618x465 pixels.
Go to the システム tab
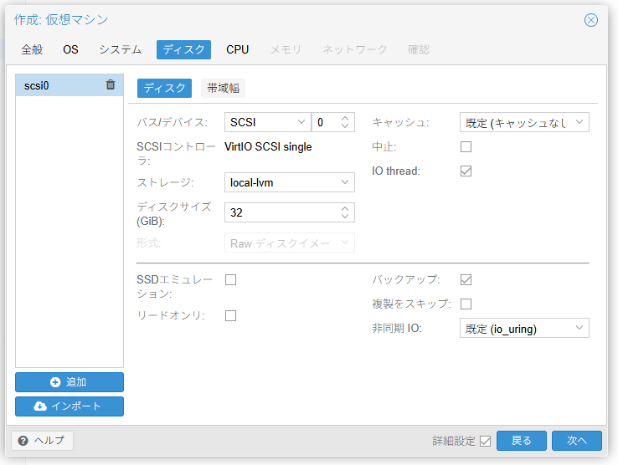coord(120,49)
